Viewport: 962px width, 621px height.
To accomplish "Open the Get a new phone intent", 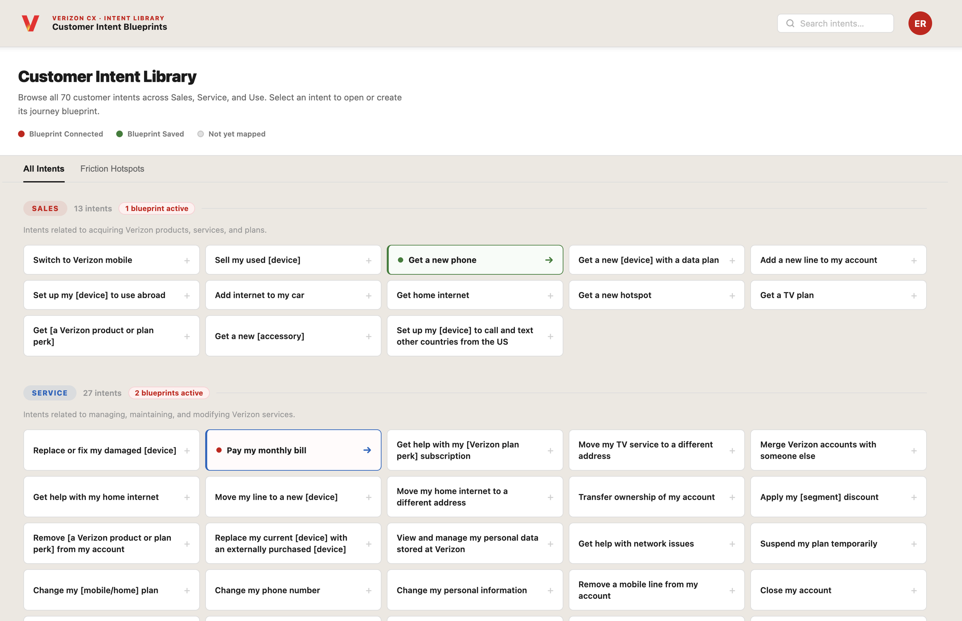I will 475,260.
